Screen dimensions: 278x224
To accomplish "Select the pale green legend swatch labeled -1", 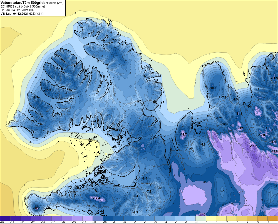I will (x=201, y=218).
